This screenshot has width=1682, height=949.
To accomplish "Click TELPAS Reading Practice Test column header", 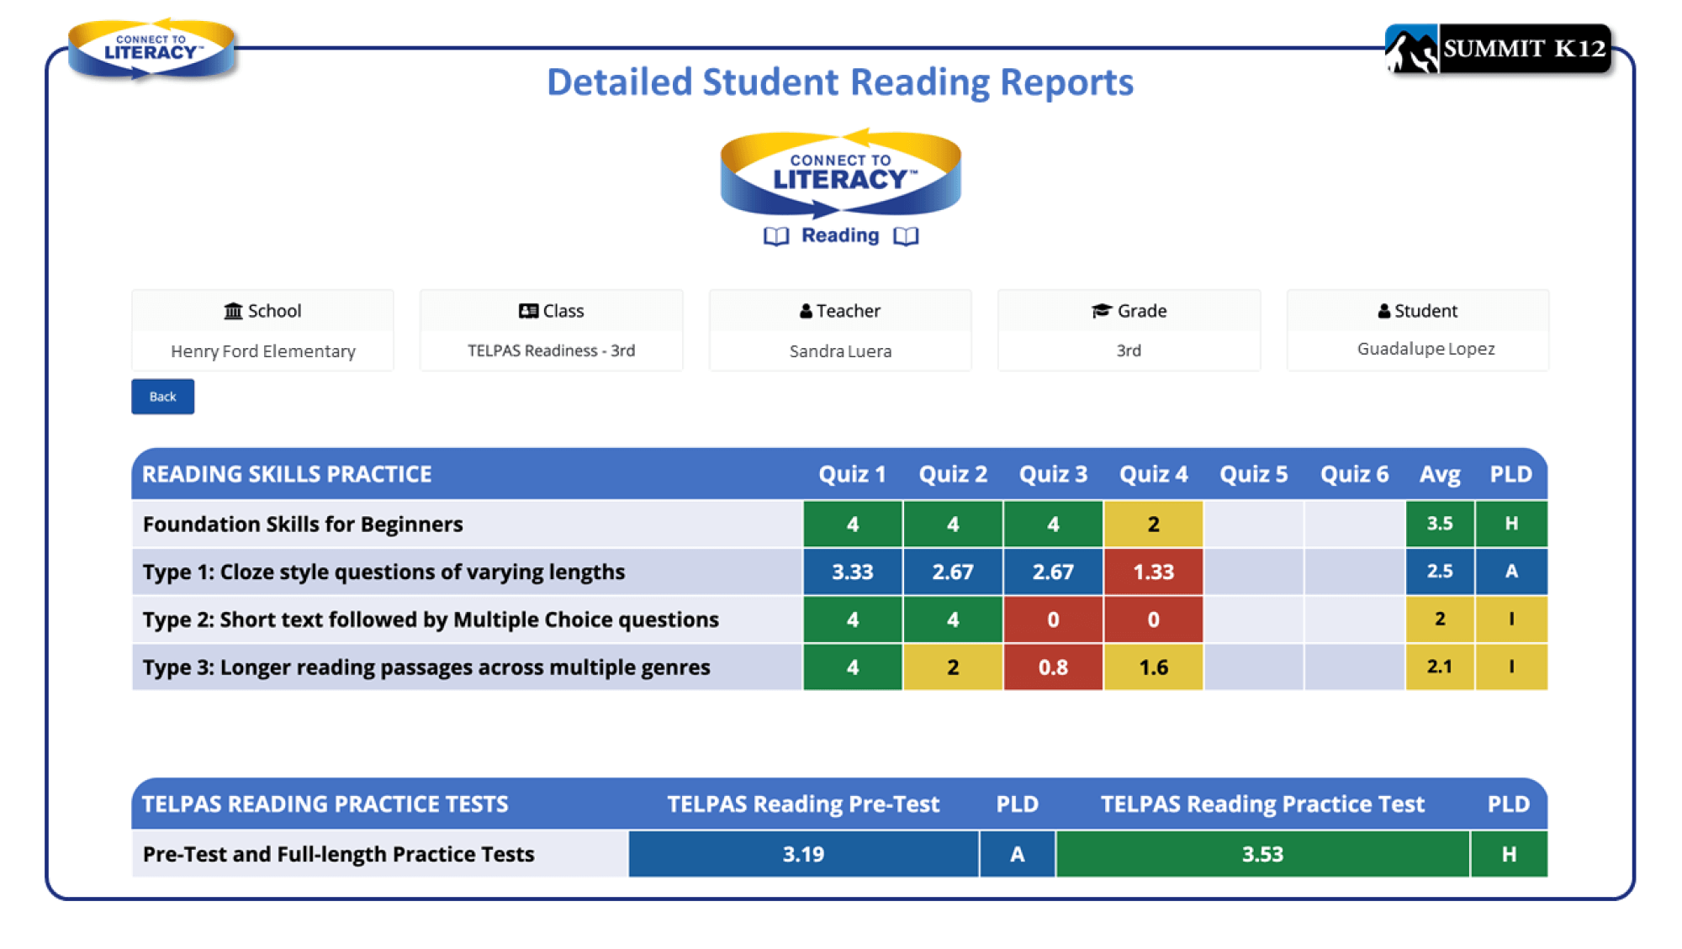I will pyautogui.click(x=1262, y=804).
